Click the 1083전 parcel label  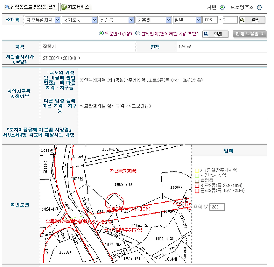(47, 151)
